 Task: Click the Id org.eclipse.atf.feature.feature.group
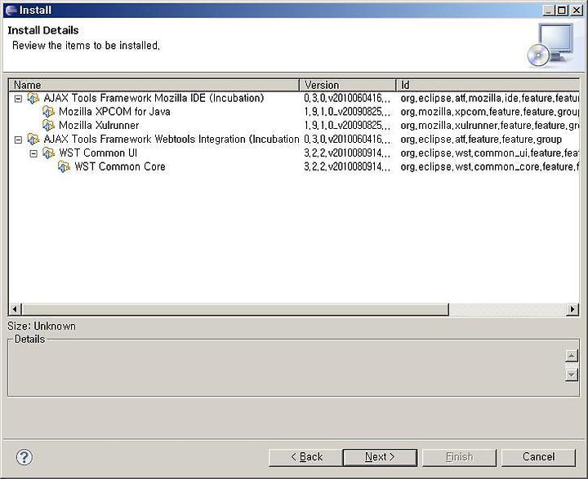pyautogui.click(x=481, y=140)
